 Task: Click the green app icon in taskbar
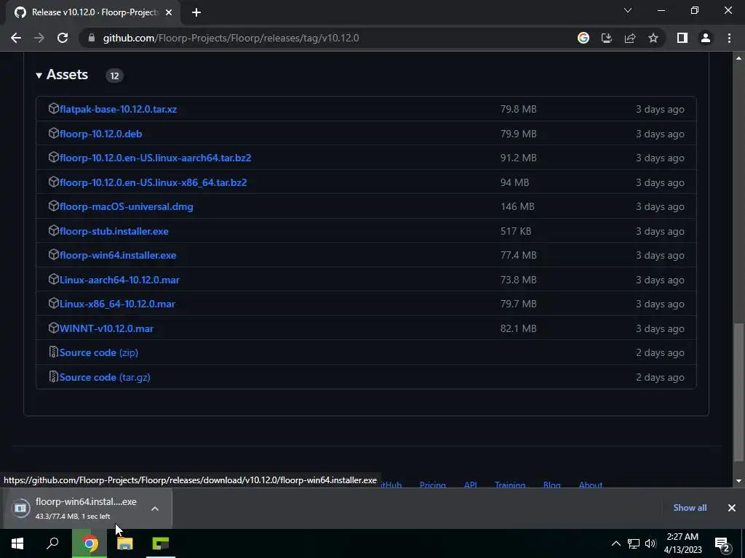click(x=161, y=543)
